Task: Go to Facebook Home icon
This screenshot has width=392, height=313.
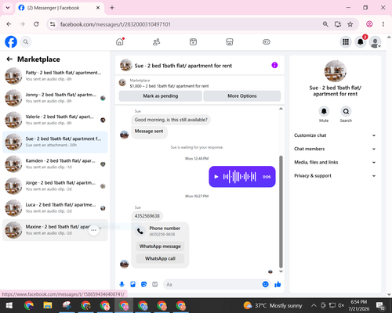Action: (120, 41)
